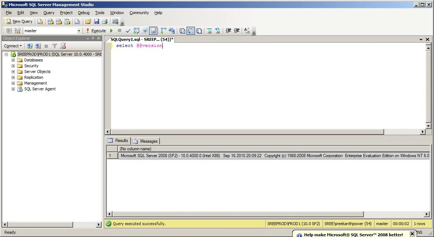The image size is (434, 237).
Task: Click the script icon with red X in Object Explorer toolbar
Action: click(x=63, y=46)
